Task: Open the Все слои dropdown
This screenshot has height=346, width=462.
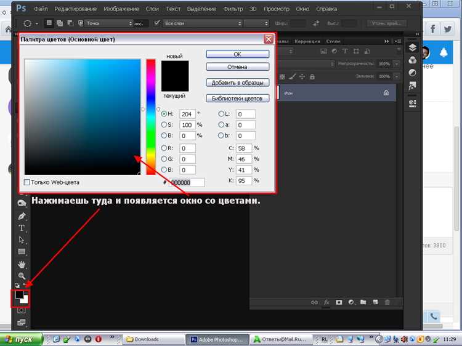Action: pyautogui.click(x=203, y=23)
